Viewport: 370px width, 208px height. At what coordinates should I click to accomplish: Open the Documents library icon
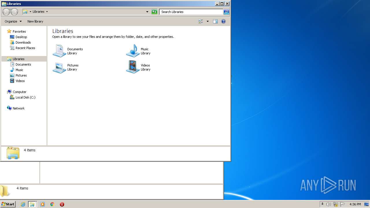(60, 51)
